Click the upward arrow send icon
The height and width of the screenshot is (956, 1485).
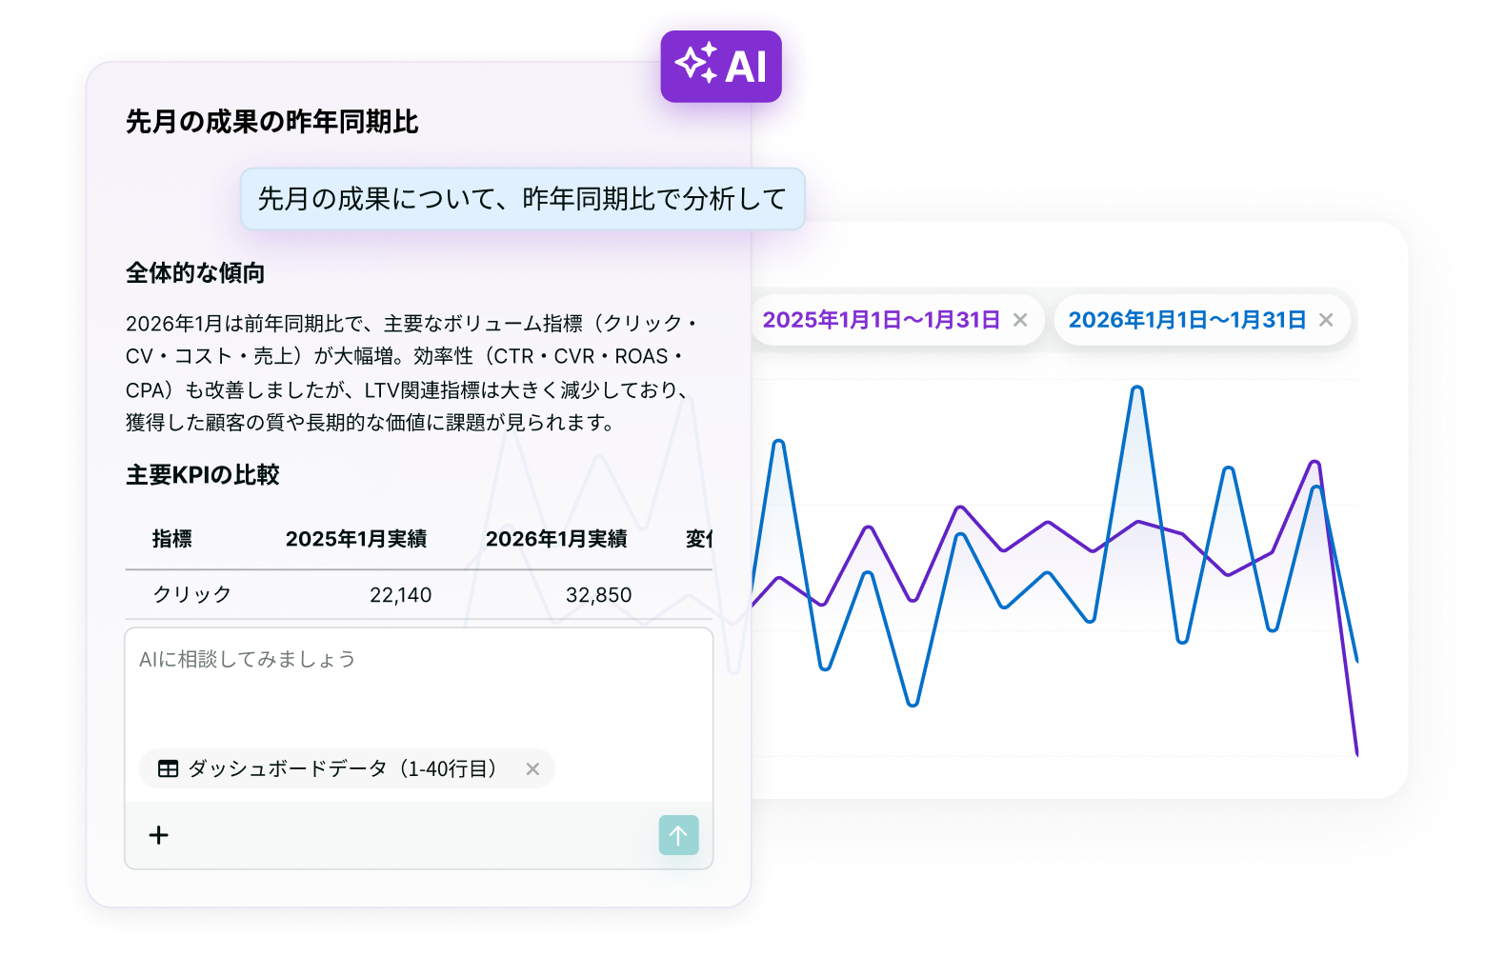[x=678, y=835]
